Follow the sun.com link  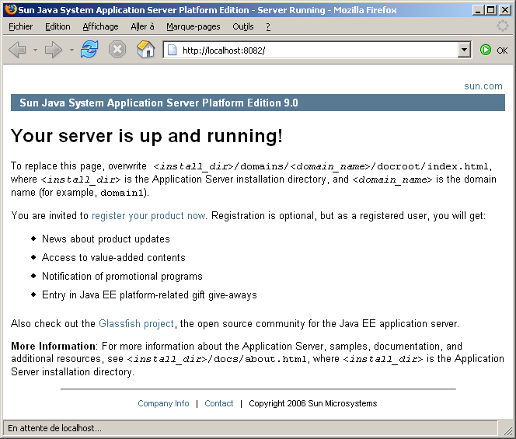pos(483,86)
